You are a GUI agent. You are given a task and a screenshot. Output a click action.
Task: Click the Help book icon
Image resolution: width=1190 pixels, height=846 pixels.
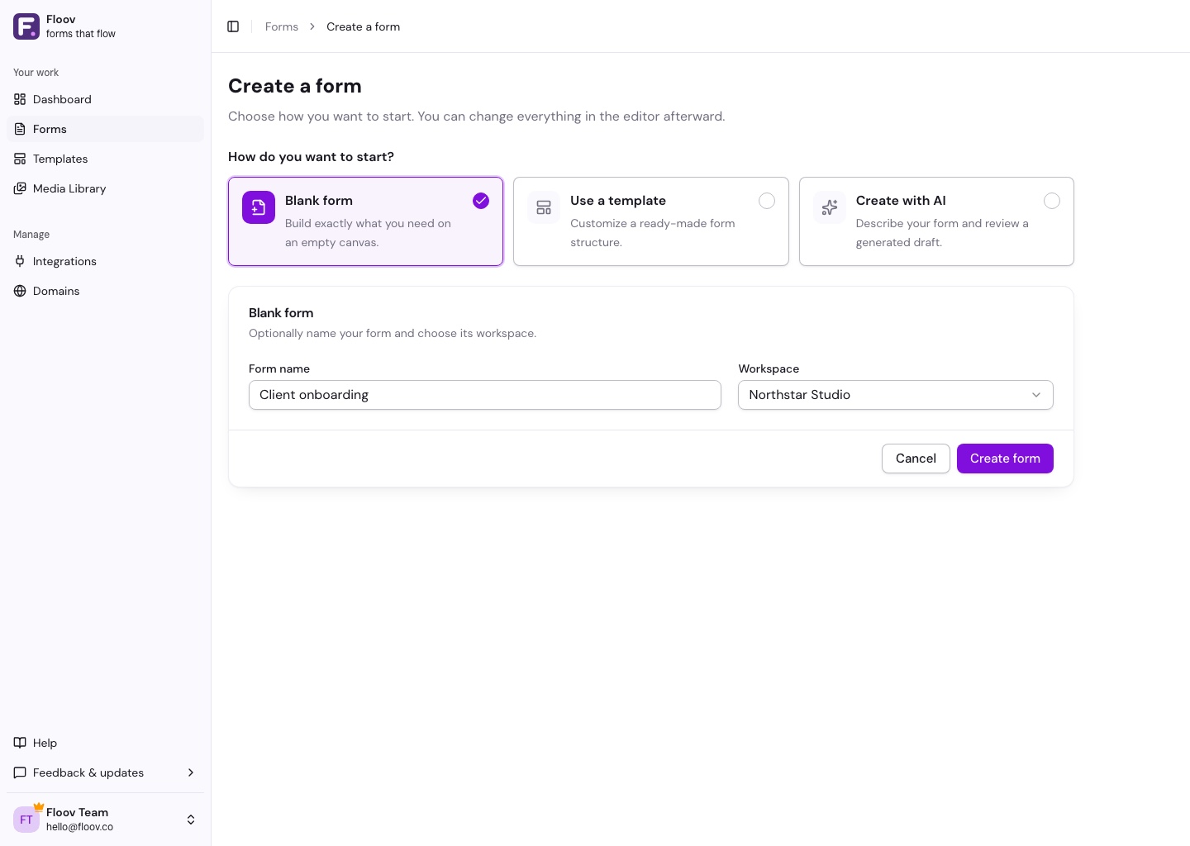[x=20, y=743]
